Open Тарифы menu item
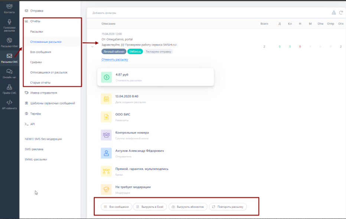The height and width of the screenshot is (219, 346). click(x=36, y=113)
